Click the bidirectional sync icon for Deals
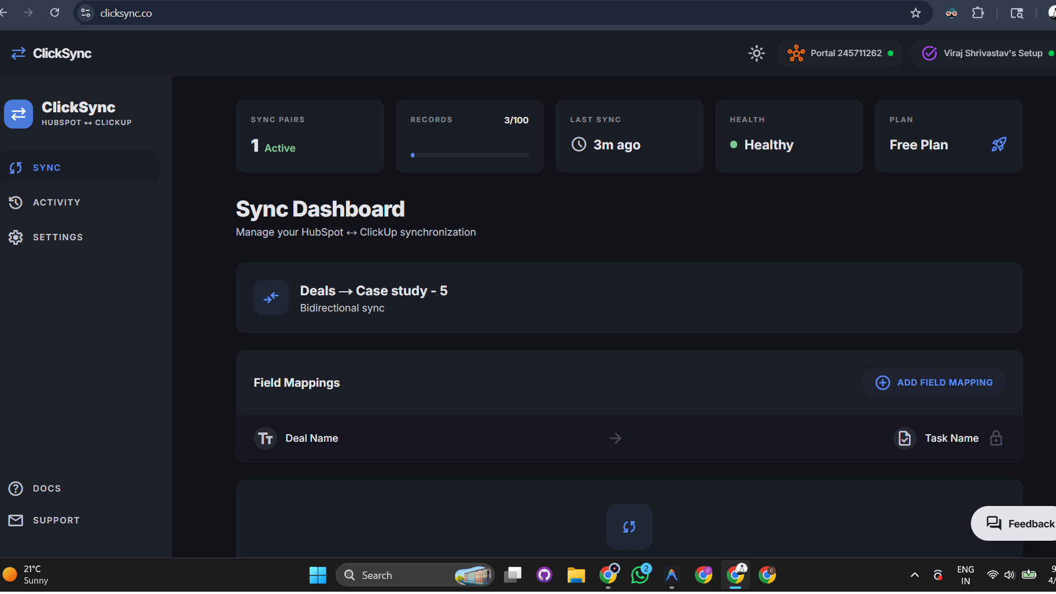The image size is (1056, 594). pos(271,298)
